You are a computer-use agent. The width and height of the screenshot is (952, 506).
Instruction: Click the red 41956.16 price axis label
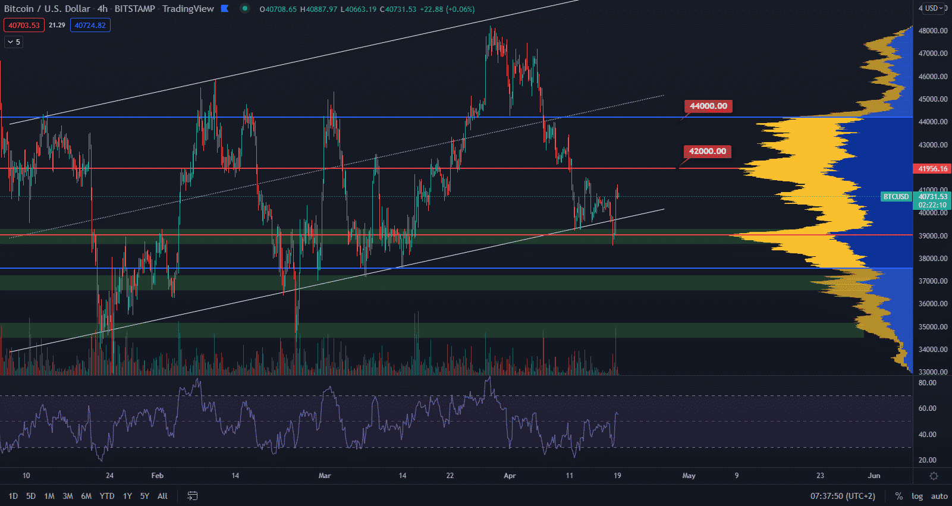pyautogui.click(x=932, y=169)
